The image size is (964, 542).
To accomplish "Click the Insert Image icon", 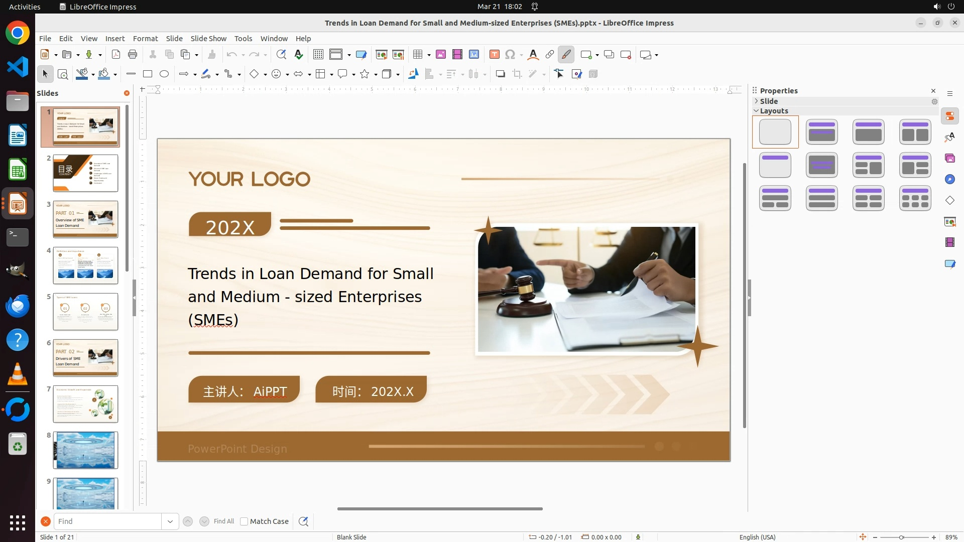I will click(441, 55).
